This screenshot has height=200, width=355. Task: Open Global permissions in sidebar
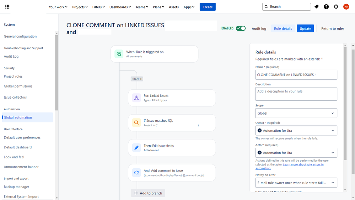tap(18, 86)
